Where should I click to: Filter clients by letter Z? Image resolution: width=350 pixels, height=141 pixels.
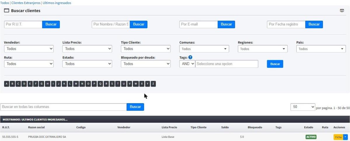(x=153, y=84)
